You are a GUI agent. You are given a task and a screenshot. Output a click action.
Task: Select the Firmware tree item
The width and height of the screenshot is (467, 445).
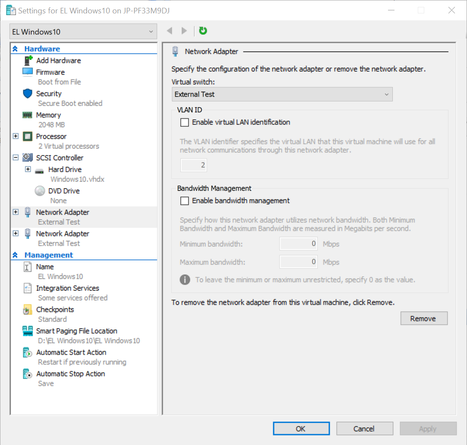pos(50,72)
